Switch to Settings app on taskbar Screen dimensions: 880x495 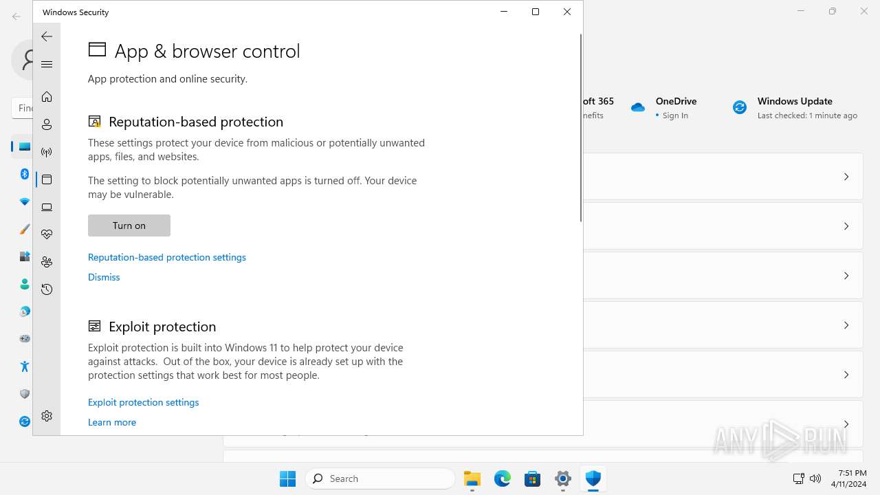point(563,478)
